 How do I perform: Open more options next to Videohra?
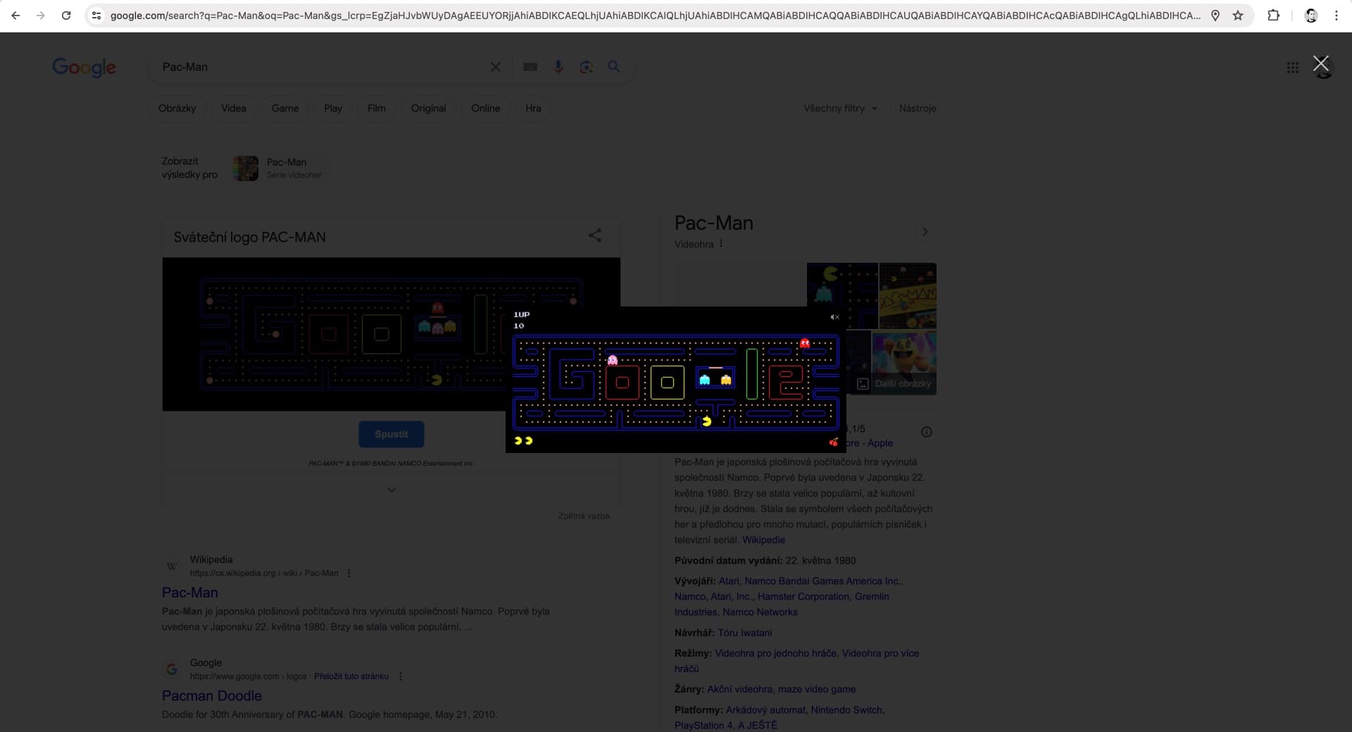click(721, 244)
